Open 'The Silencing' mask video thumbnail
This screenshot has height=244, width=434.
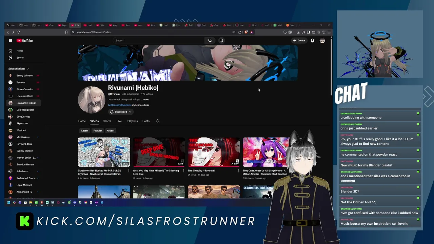(x=214, y=152)
